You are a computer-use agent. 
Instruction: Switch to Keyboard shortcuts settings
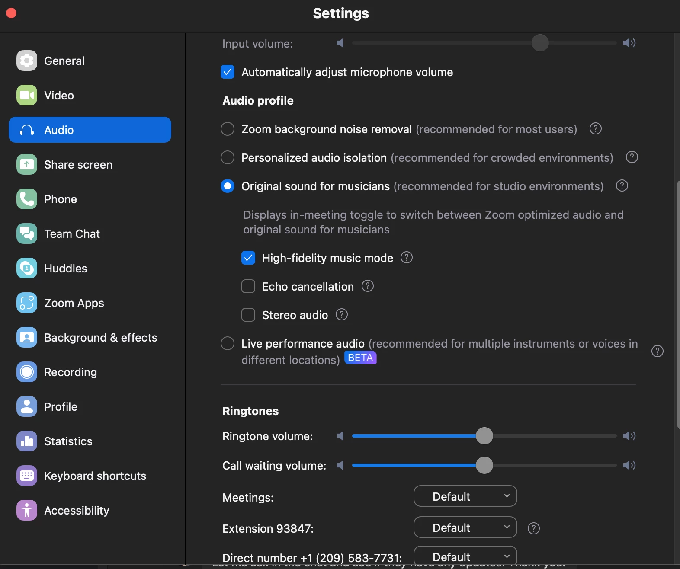click(90, 476)
